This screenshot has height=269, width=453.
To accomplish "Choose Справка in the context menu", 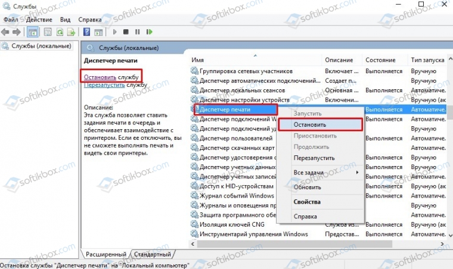I will click(x=320, y=217).
